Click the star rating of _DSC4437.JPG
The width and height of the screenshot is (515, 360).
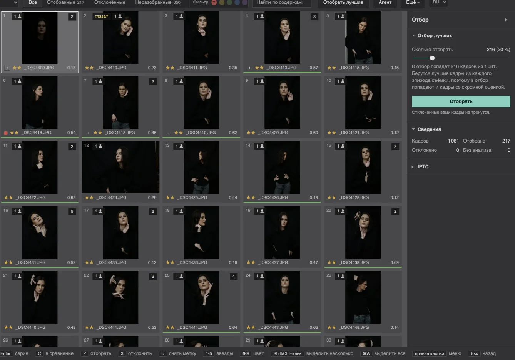coord(251,262)
